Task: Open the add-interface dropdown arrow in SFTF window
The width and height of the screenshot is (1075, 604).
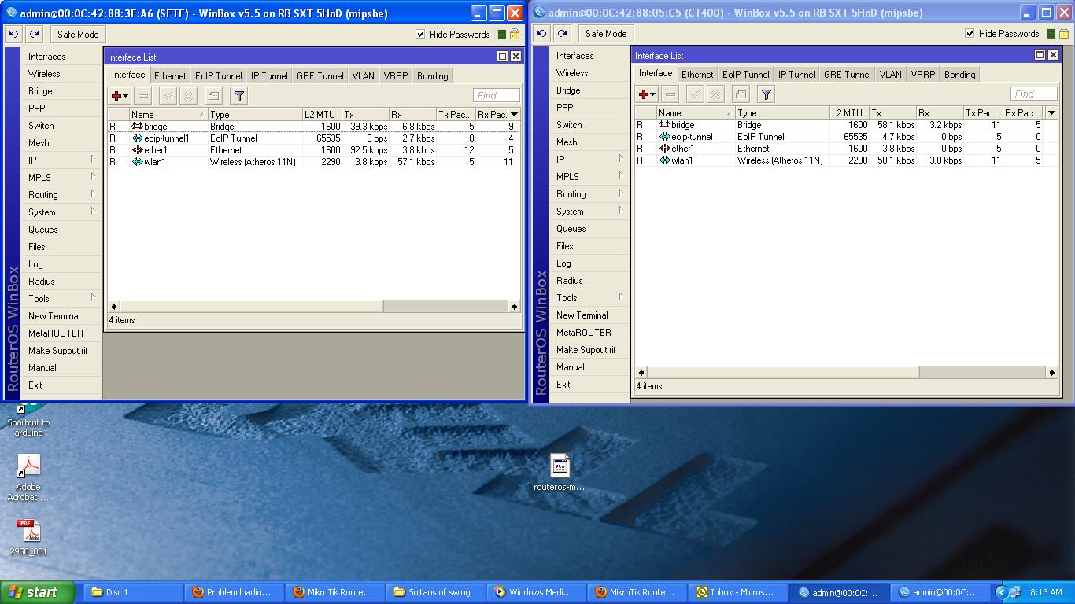Action: pyautogui.click(x=127, y=97)
